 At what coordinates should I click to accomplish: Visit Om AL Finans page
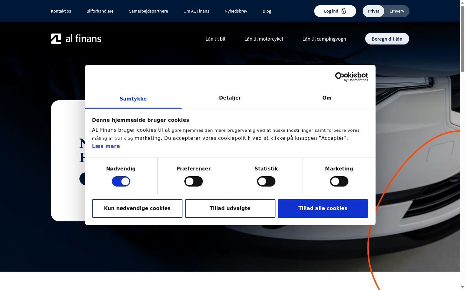coord(196,11)
